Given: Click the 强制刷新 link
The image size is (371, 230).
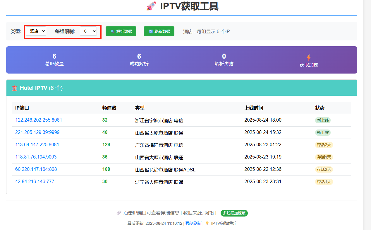Looking at the screenshot, I should pyautogui.click(x=193, y=223).
